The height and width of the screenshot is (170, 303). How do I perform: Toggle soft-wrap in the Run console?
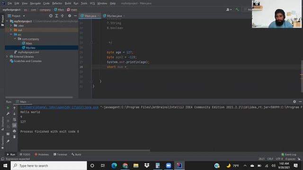[x=14, y=119]
